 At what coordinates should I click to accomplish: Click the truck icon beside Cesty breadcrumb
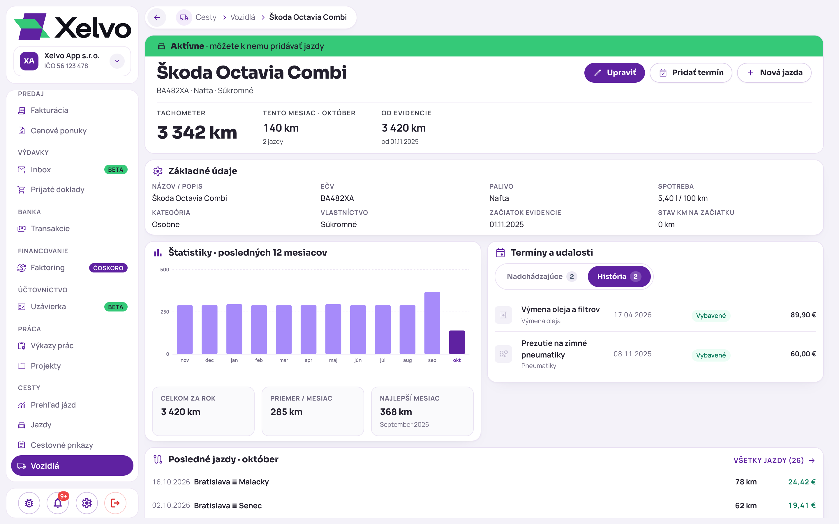184,17
